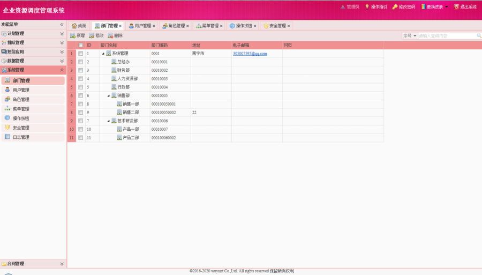Click the 角色管理 sidebar icon

point(7,99)
